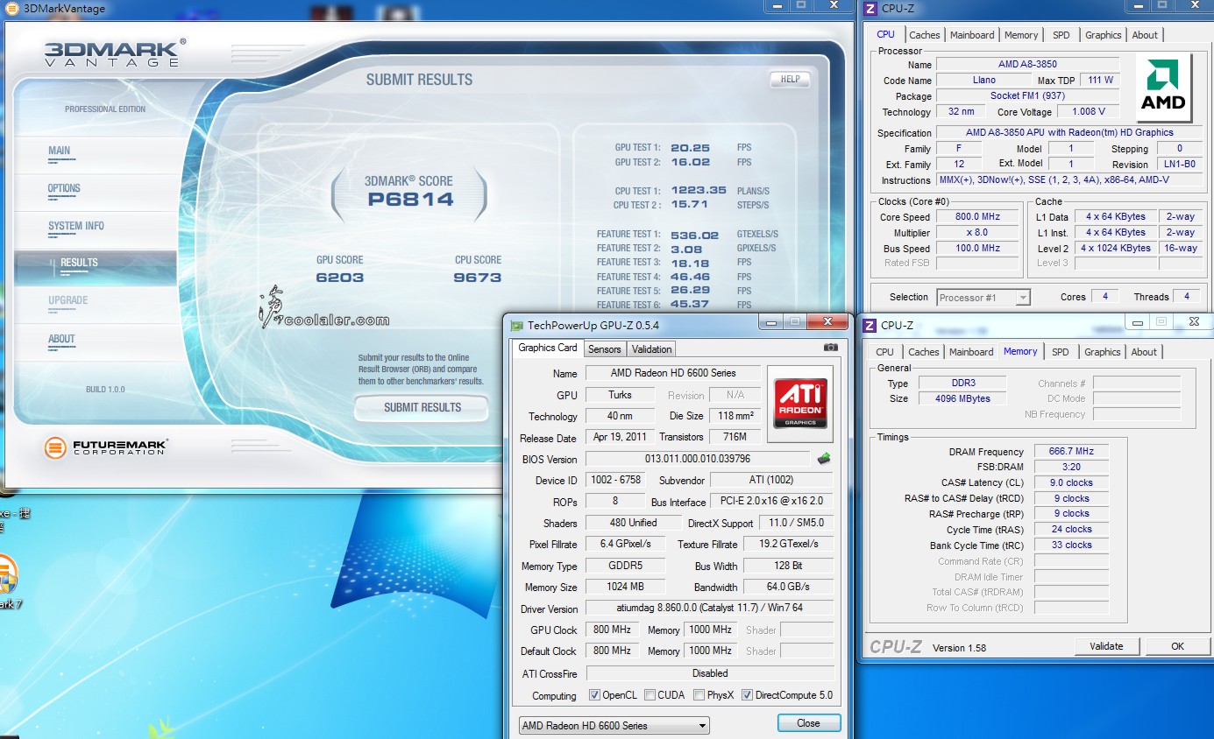Open Mainboard tab in lower CPU-Z
This screenshot has height=739, width=1214.
point(971,352)
